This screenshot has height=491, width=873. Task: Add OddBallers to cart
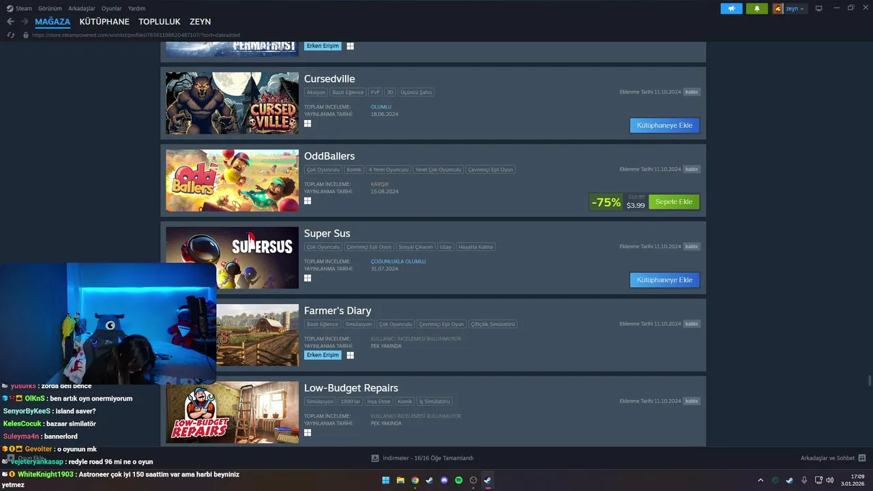pyautogui.click(x=674, y=202)
